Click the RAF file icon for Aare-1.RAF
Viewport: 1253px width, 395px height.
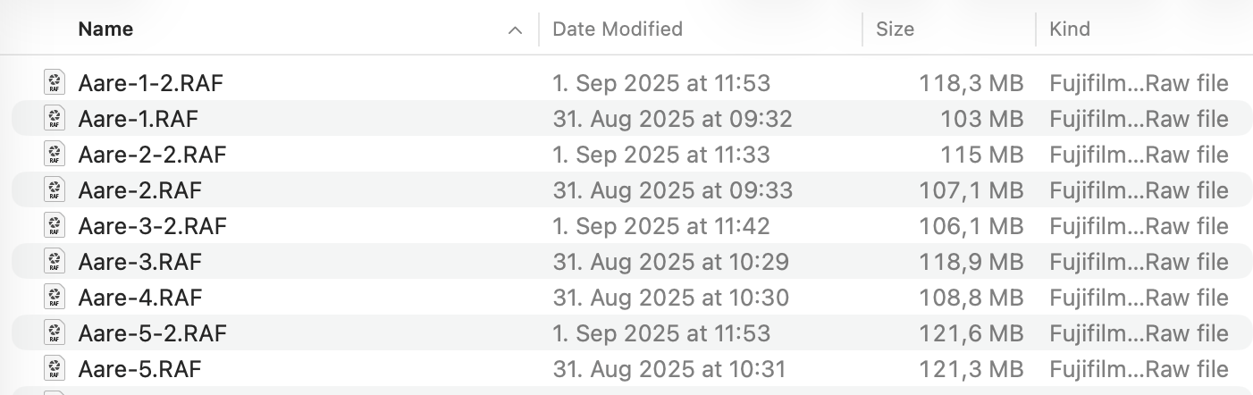pyautogui.click(x=55, y=119)
